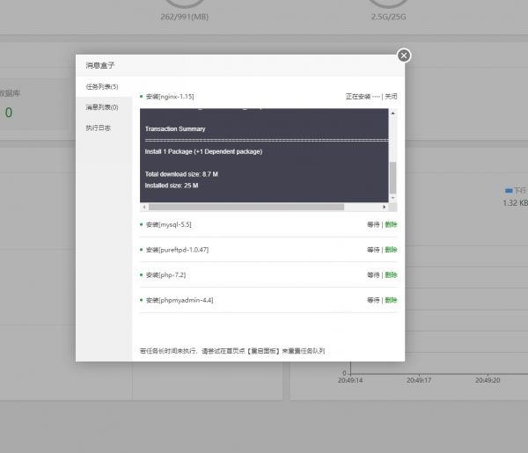Click the 20:49:17 chart time label

point(419,380)
